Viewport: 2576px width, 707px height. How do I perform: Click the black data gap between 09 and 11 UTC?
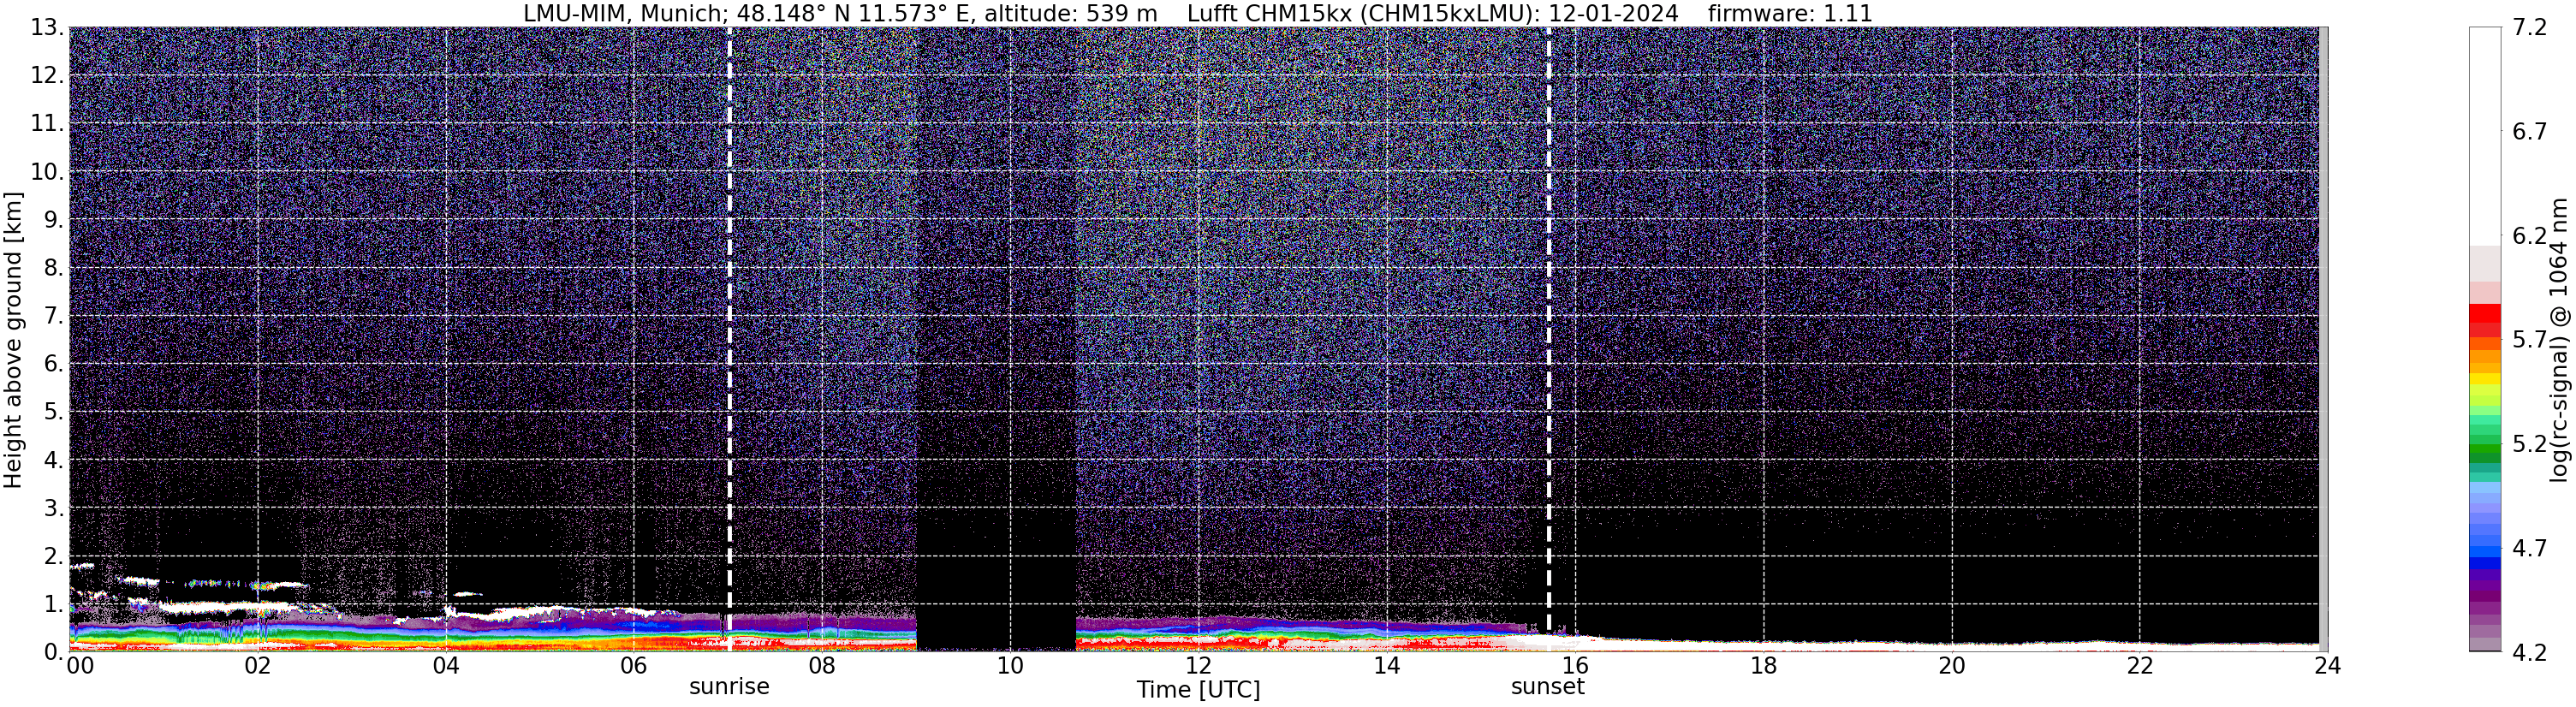pos(996,340)
